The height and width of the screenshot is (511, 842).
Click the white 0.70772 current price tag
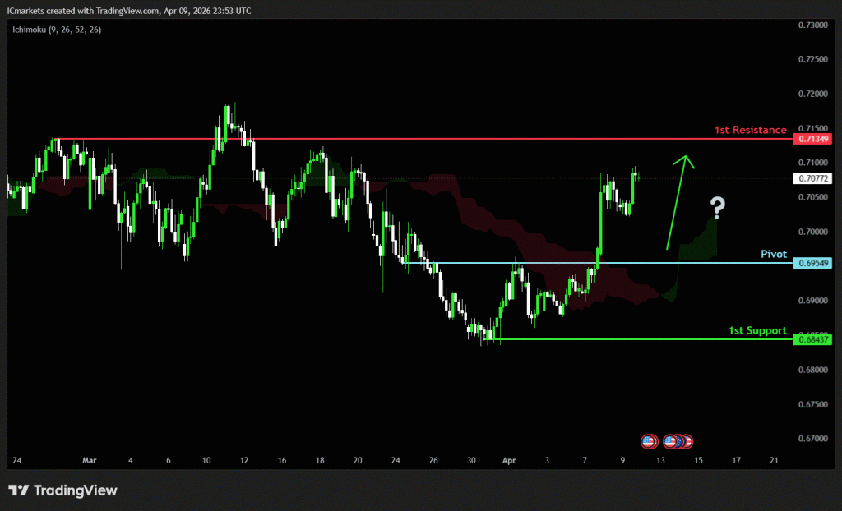(x=813, y=178)
